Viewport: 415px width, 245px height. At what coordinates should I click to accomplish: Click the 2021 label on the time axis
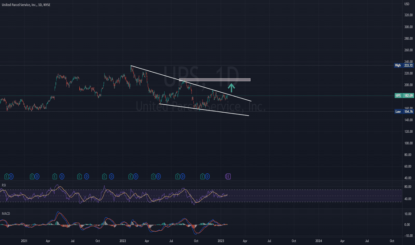coord(24,241)
